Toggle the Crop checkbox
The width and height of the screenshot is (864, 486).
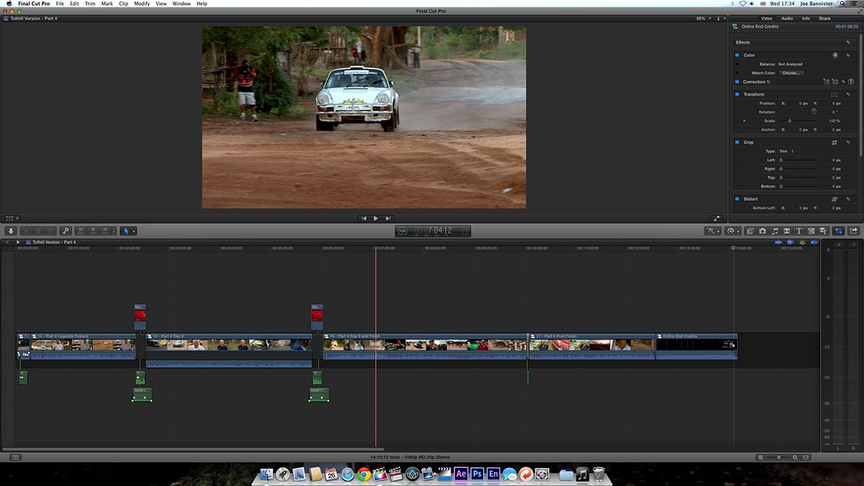coord(737,143)
